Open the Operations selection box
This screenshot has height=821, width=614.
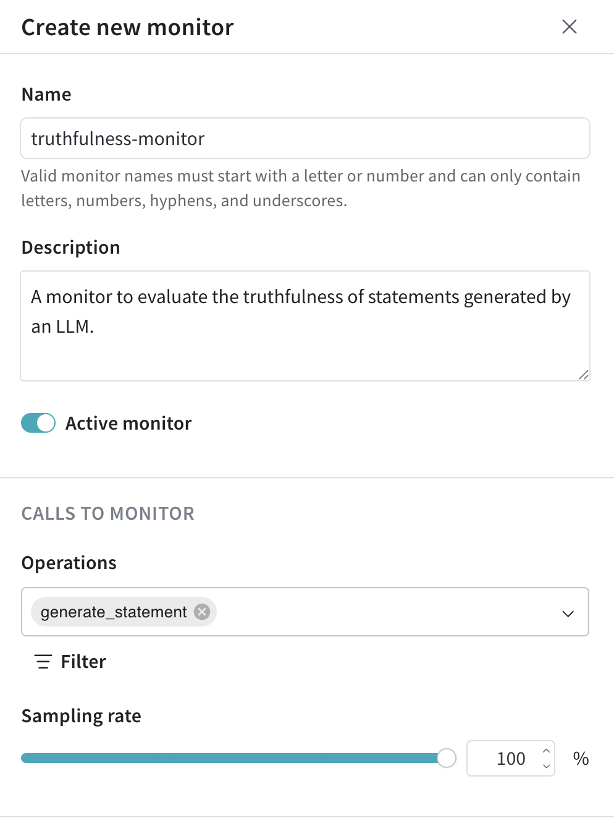[305, 612]
